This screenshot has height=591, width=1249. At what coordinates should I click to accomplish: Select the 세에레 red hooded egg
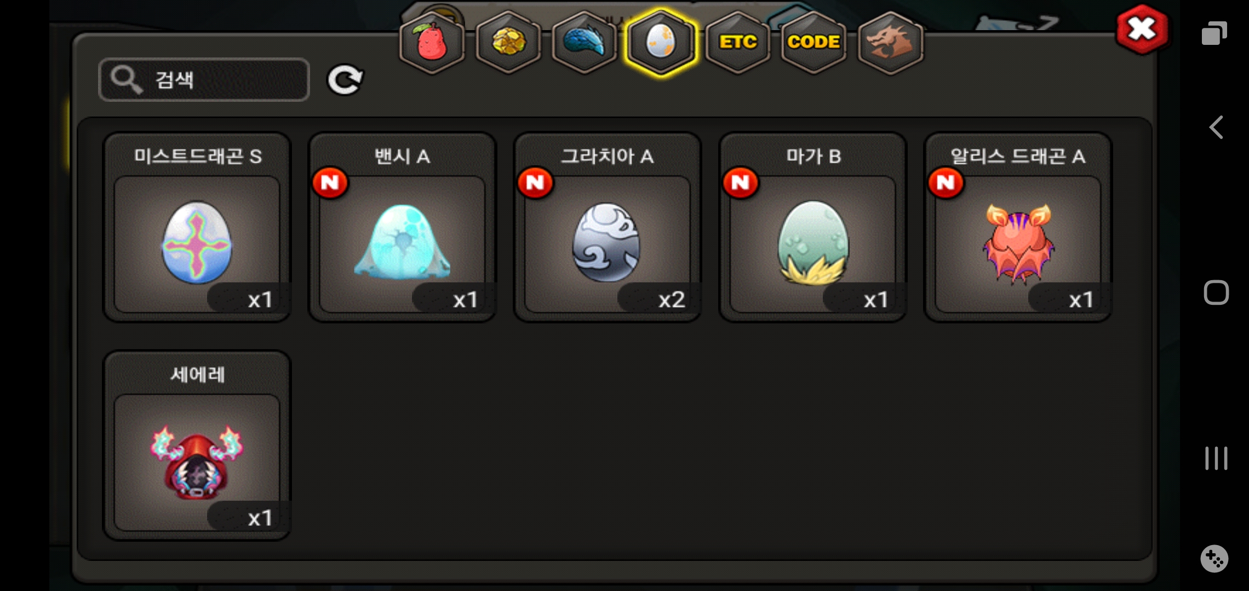tap(197, 446)
